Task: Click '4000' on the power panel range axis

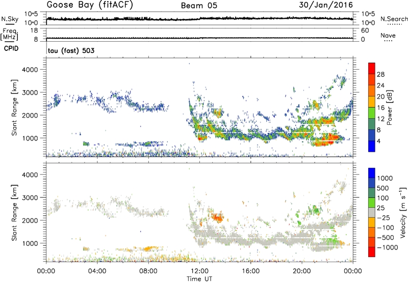Action: pyautogui.click(x=30, y=70)
